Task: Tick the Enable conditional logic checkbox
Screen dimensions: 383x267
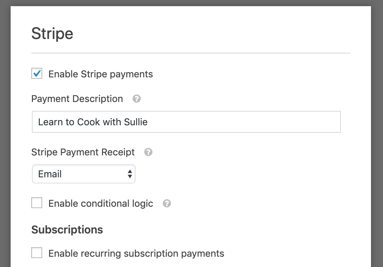Action: tap(37, 203)
